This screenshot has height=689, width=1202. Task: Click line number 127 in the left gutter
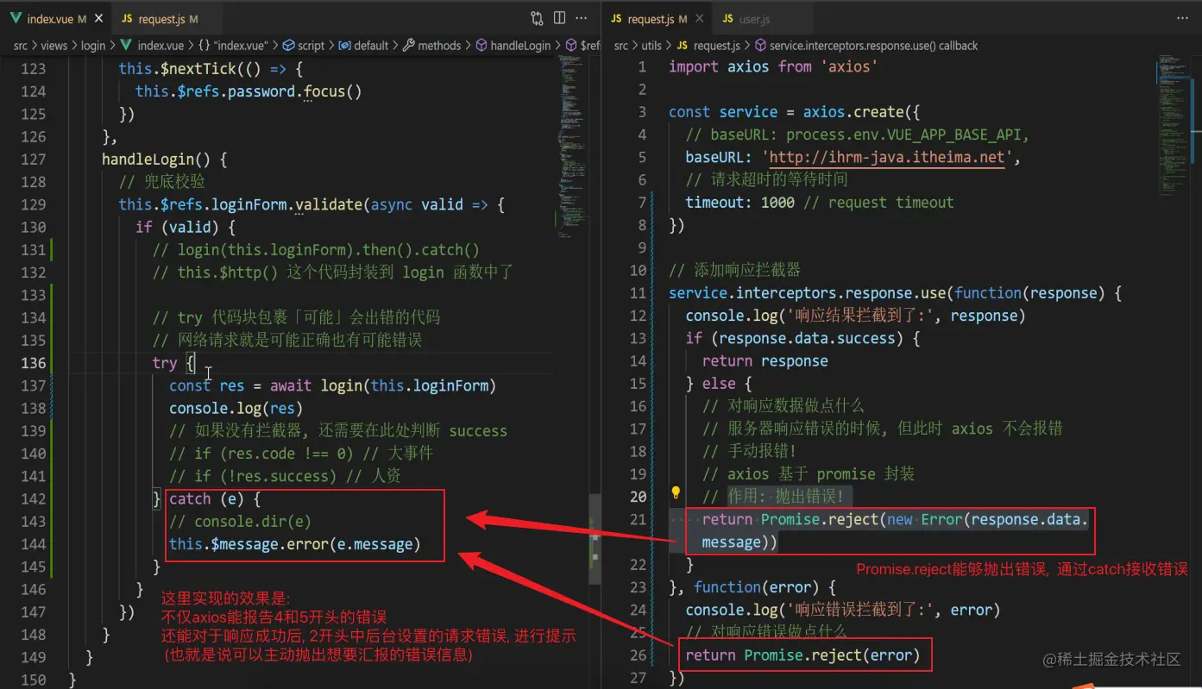pyautogui.click(x=33, y=159)
